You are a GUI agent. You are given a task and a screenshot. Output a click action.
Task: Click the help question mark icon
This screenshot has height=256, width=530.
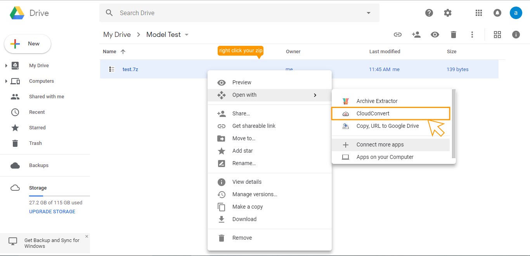pos(429,13)
